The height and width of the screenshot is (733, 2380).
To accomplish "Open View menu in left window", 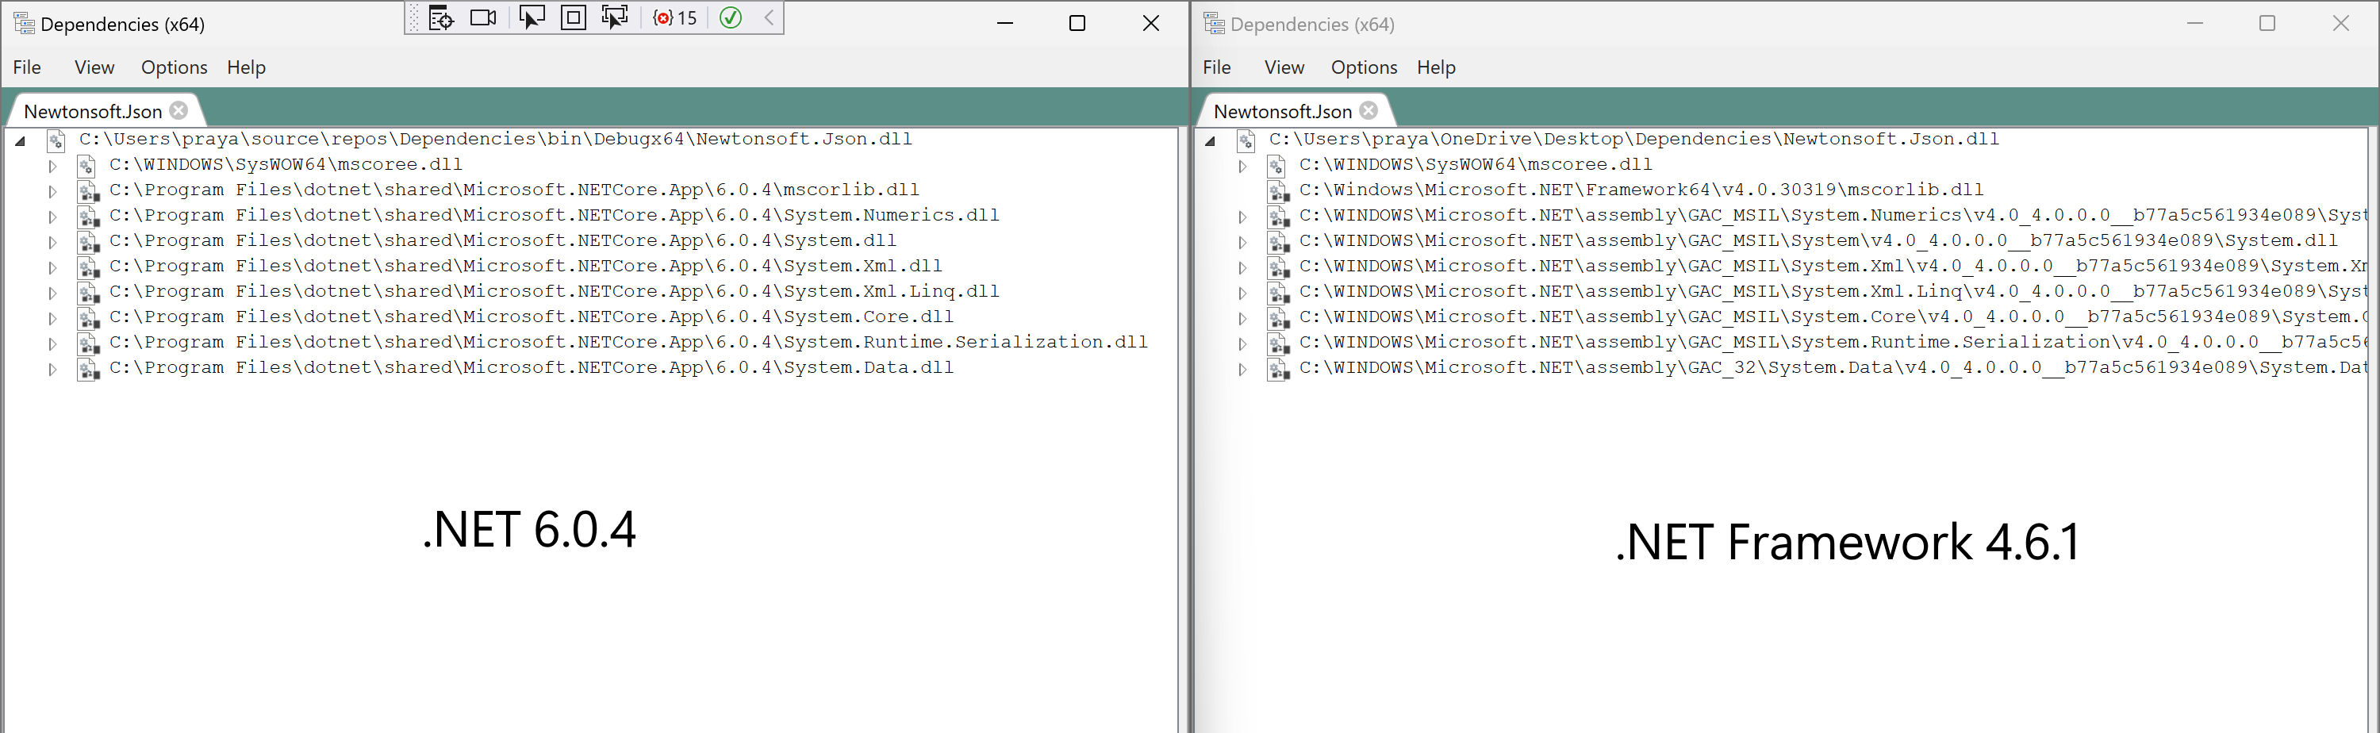I will 94,67.
